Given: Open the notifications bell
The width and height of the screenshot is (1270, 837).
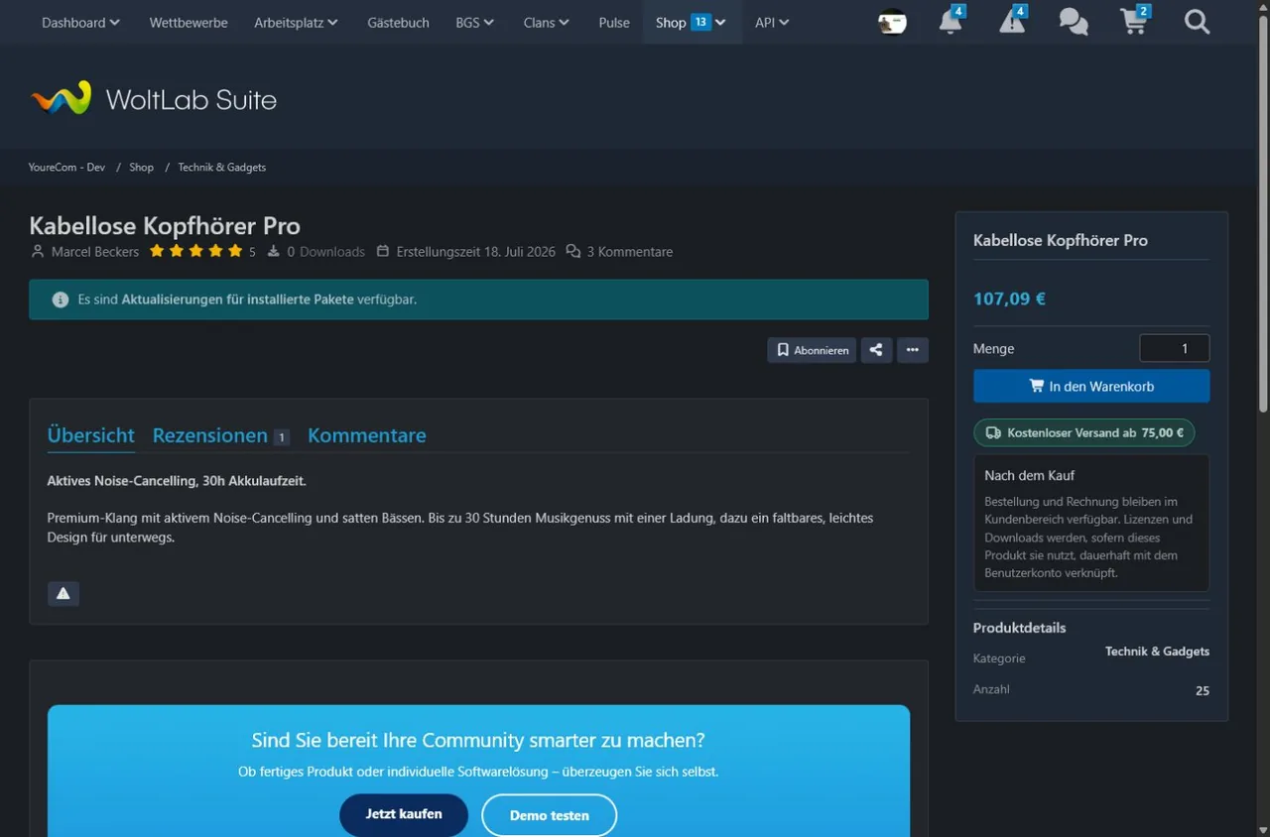Looking at the screenshot, I should point(951,21).
